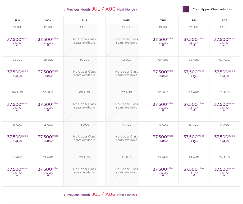Select the 19 AUG fare cell
Screen dimensions: 243x204
pos(48,170)
